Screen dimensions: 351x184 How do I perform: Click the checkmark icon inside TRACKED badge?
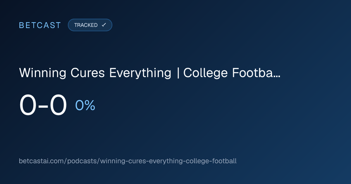coord(104,25)
